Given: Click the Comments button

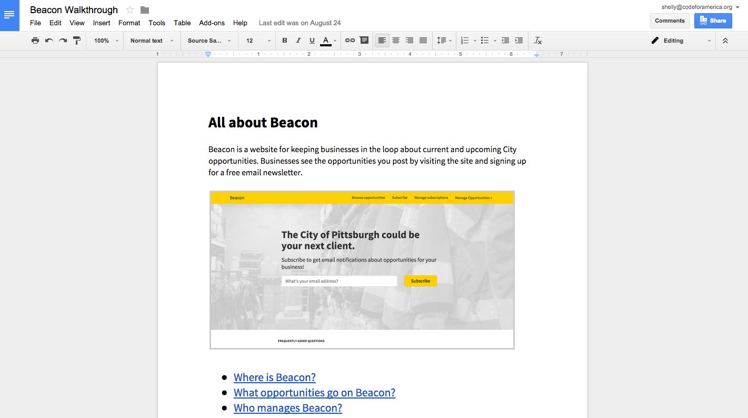Looking at the screenshot, I should click(x=670, y=21).
